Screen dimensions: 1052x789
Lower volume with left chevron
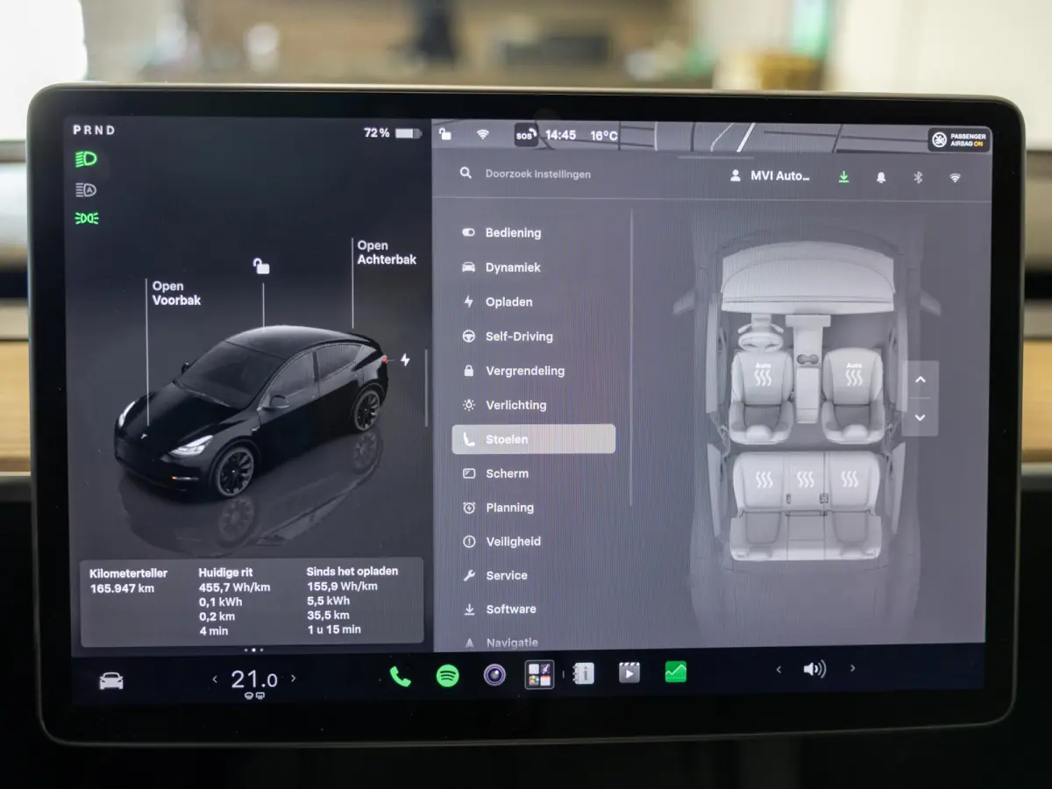click(x=778, y=670)
